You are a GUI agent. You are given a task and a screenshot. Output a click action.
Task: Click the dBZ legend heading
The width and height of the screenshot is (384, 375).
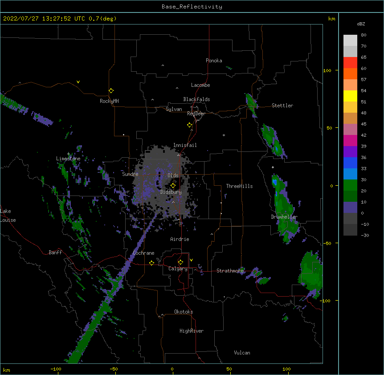click(361, 24)
